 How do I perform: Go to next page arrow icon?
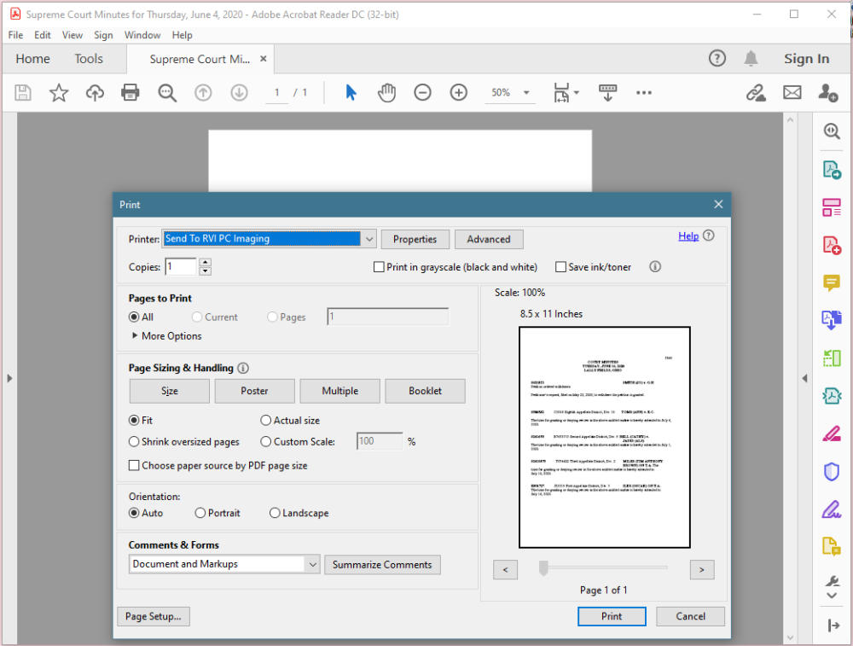[239, 92]
